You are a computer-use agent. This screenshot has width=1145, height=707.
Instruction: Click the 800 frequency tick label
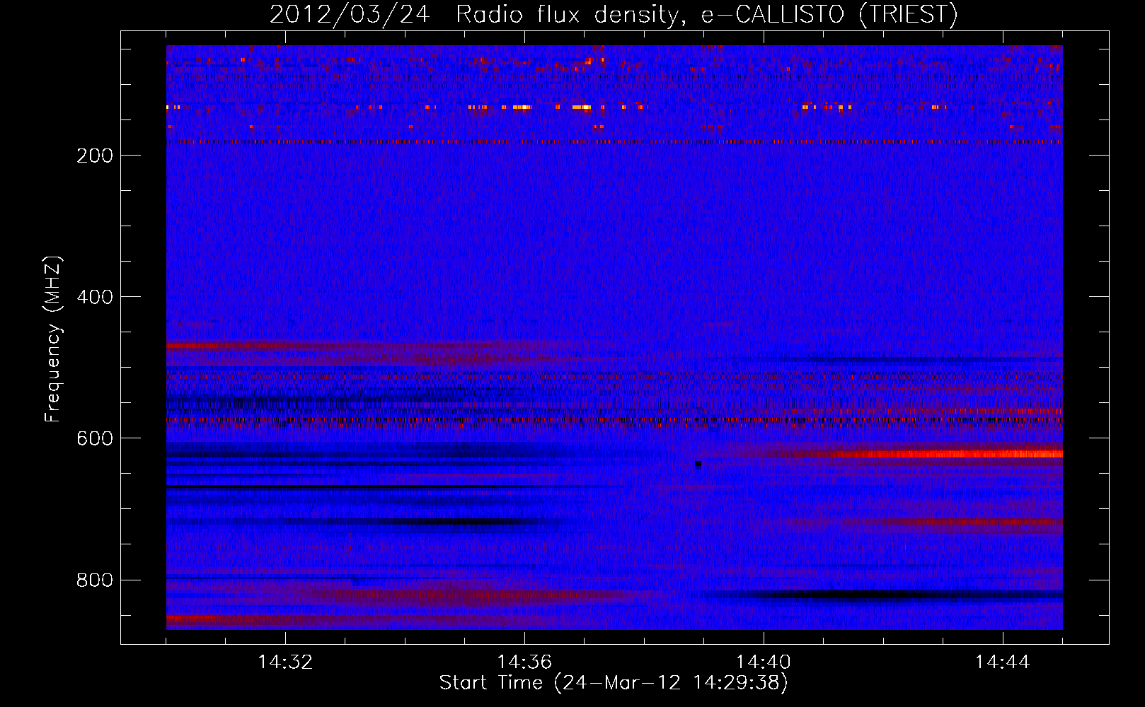94,580
